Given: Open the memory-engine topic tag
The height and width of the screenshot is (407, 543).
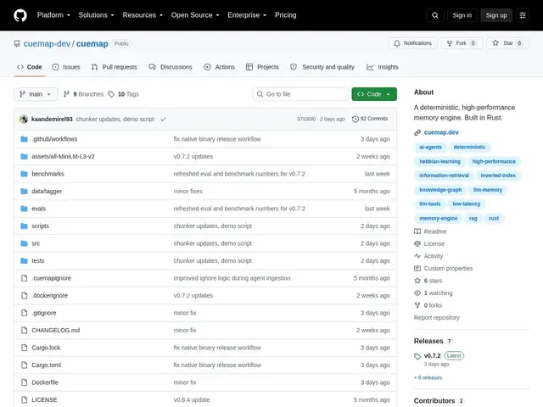Looking at the screenshot, I should (x=438, y=219).
